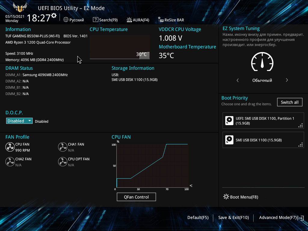Click DIMM_A1 Samsung 4096MB 2400MHz
Screen dimensions: 308x231
(x=36, y=75)
